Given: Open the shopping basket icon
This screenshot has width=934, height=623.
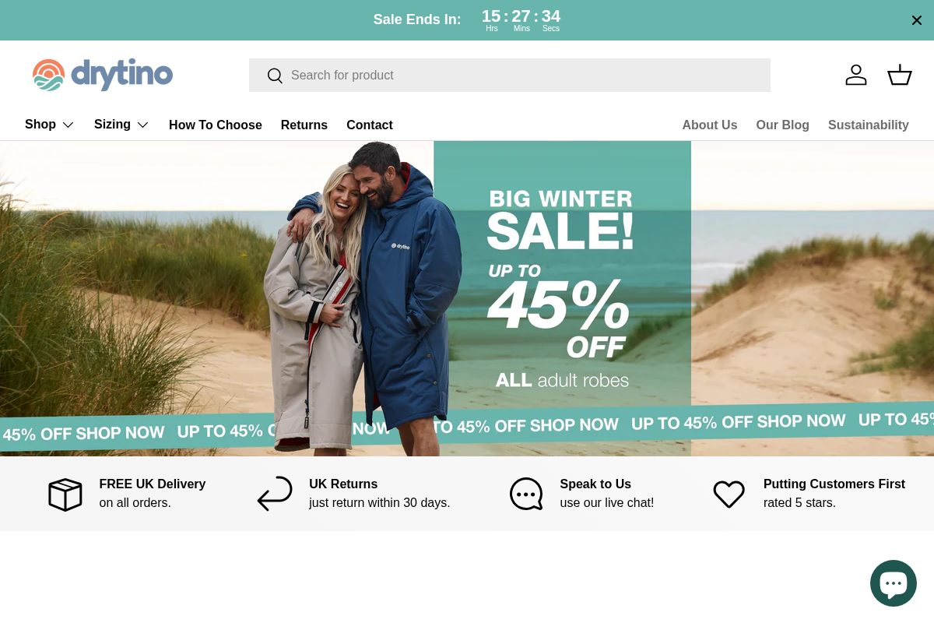Looking at the screenshot, I should pos(900,75).
